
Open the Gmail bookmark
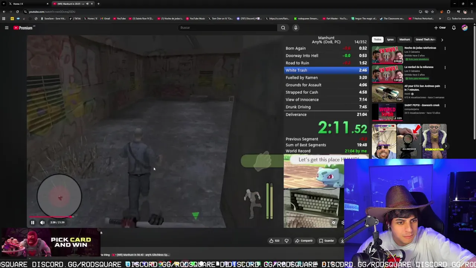point(105,19)
